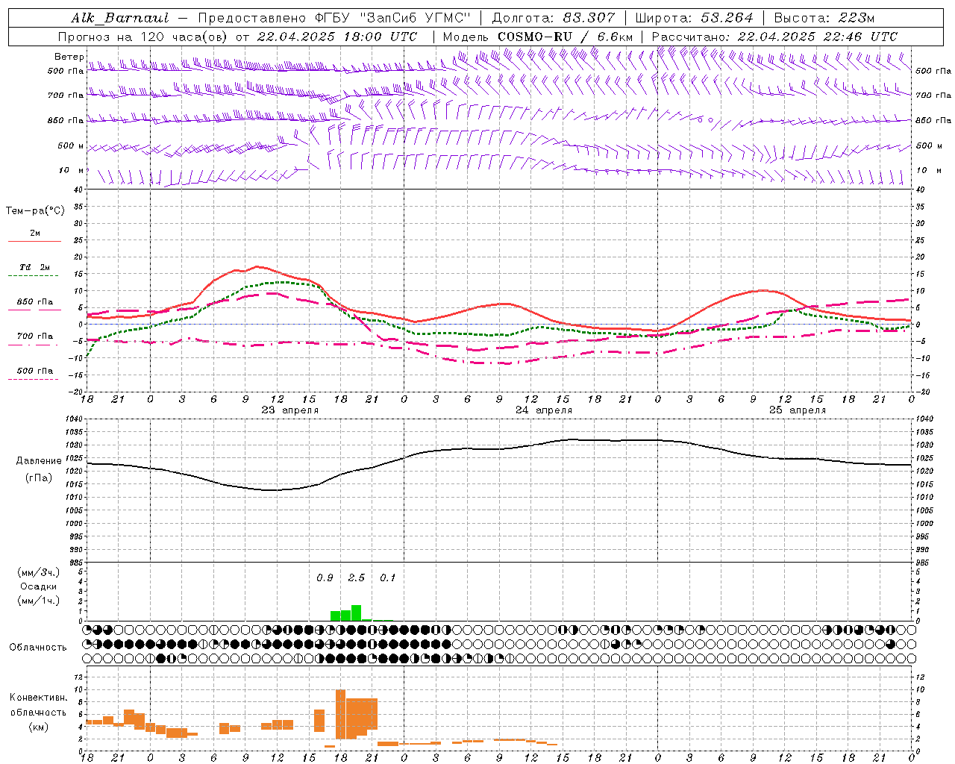The image size is (955, 764).
Task: Click the '(км)' convective cloud unit label
Action: 38,727
